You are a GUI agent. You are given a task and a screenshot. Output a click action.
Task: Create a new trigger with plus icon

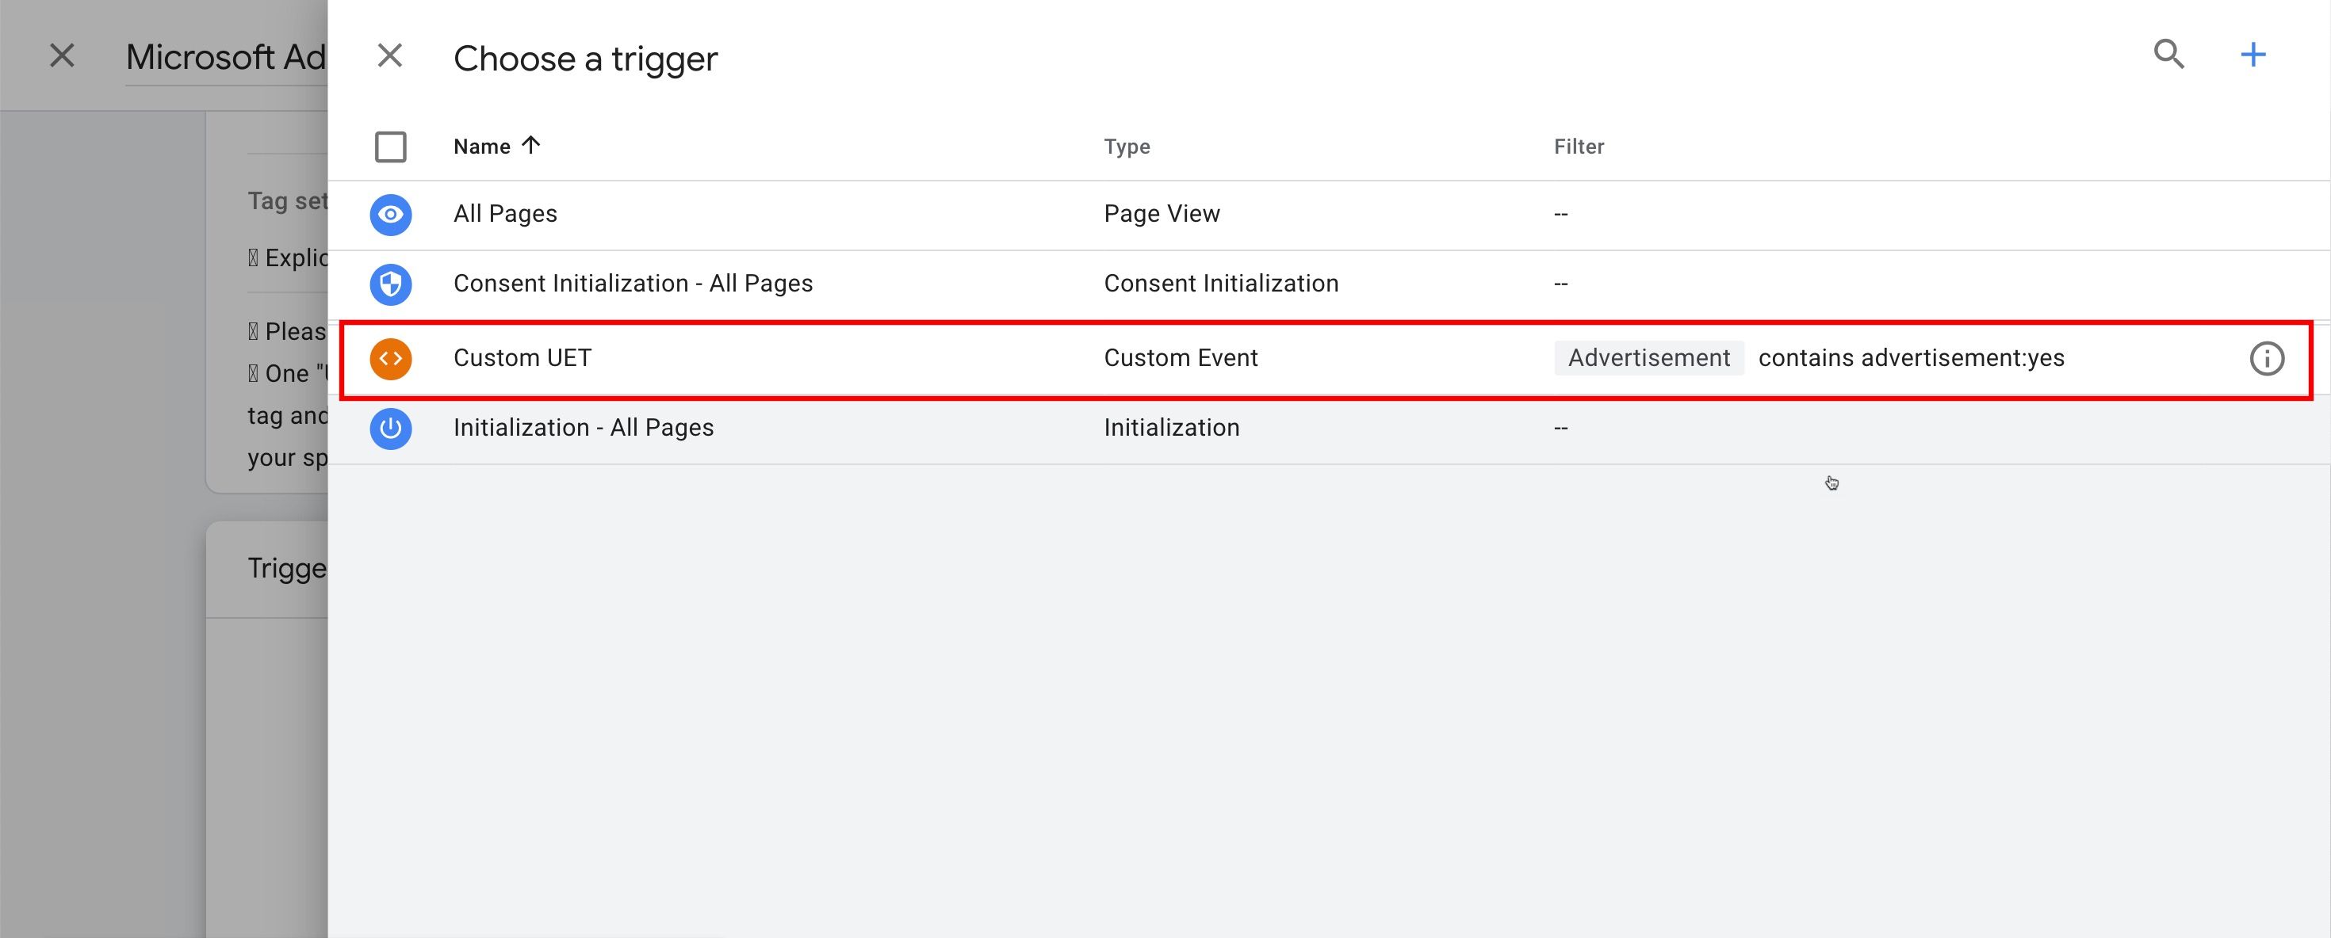pyautogui.click(x=2253, y=55)
